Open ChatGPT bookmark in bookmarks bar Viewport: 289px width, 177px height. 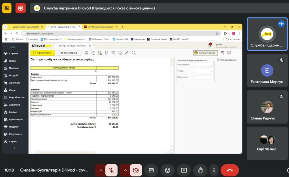(179, 39)
